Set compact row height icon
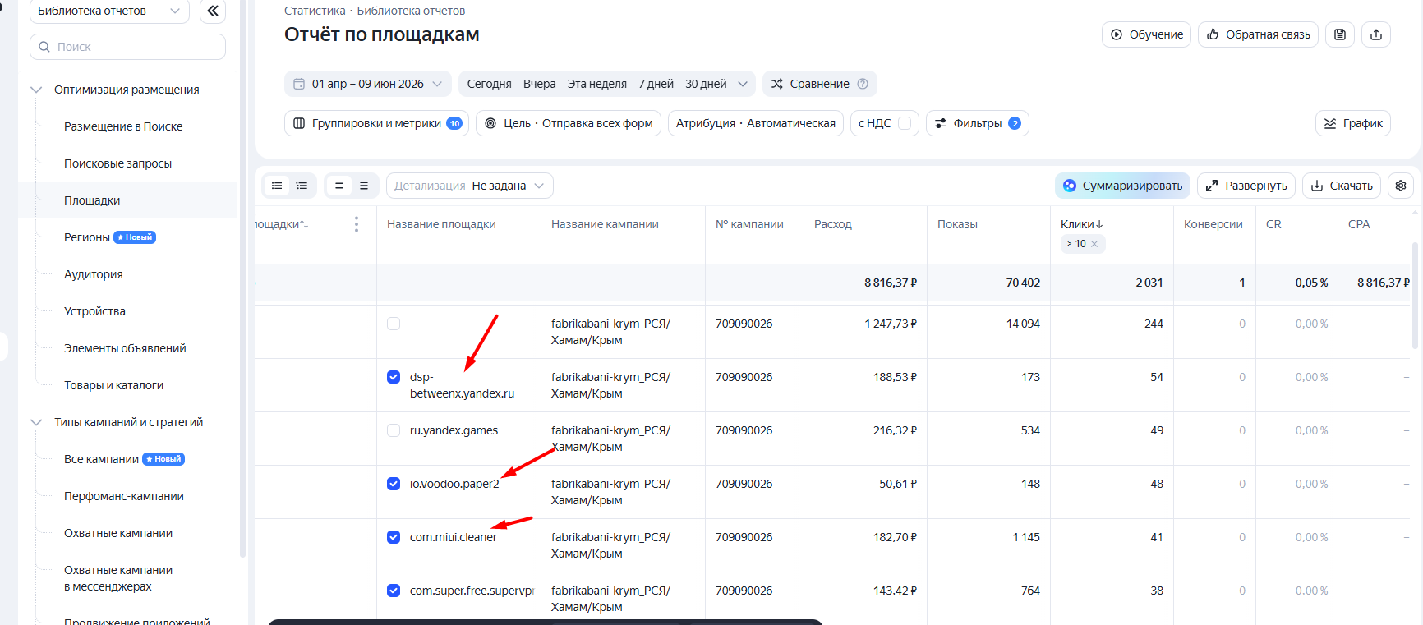 338,186
